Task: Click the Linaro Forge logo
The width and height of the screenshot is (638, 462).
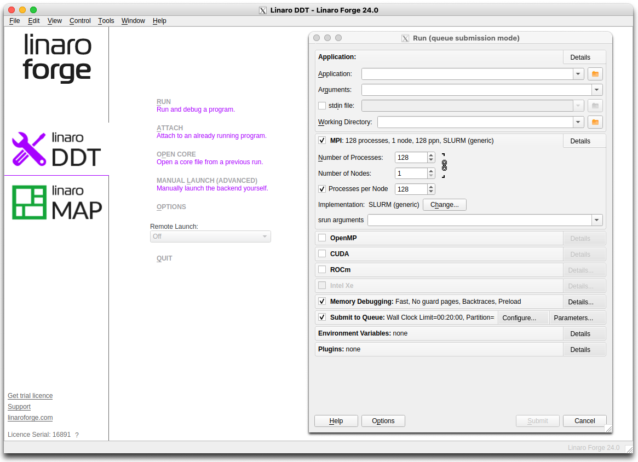Action: click(x=57, y=57)
